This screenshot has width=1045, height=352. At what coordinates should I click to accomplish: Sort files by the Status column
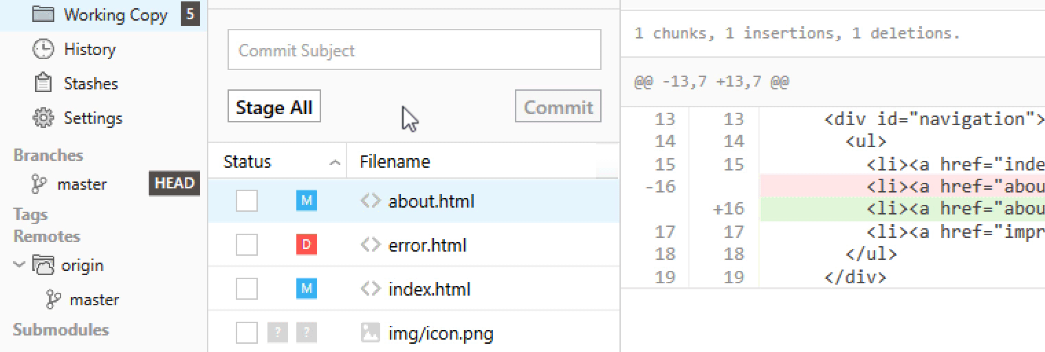(247, 162)
